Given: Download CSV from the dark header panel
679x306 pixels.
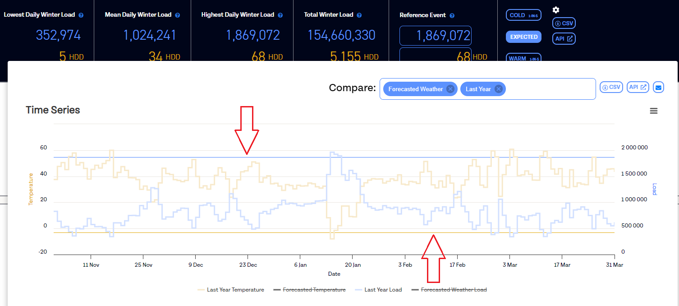Looking at the screenshot, I should [x=564, y=23].
